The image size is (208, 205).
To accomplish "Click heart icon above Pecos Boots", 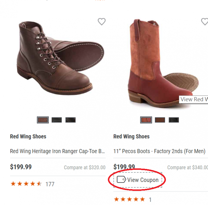I will (x=205, y=22).
